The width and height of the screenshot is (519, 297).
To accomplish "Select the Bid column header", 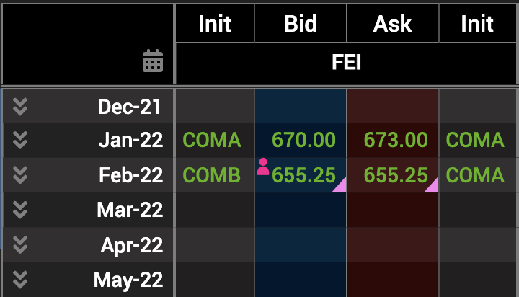I will coord(301,24).
